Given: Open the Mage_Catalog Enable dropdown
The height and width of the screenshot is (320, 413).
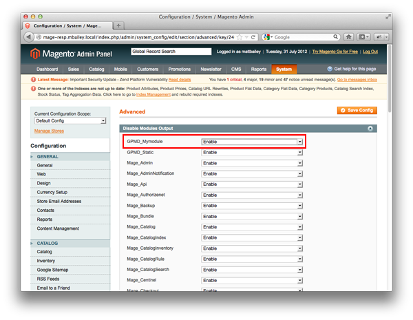Looking at the screenshot, I should coord(252,227).
